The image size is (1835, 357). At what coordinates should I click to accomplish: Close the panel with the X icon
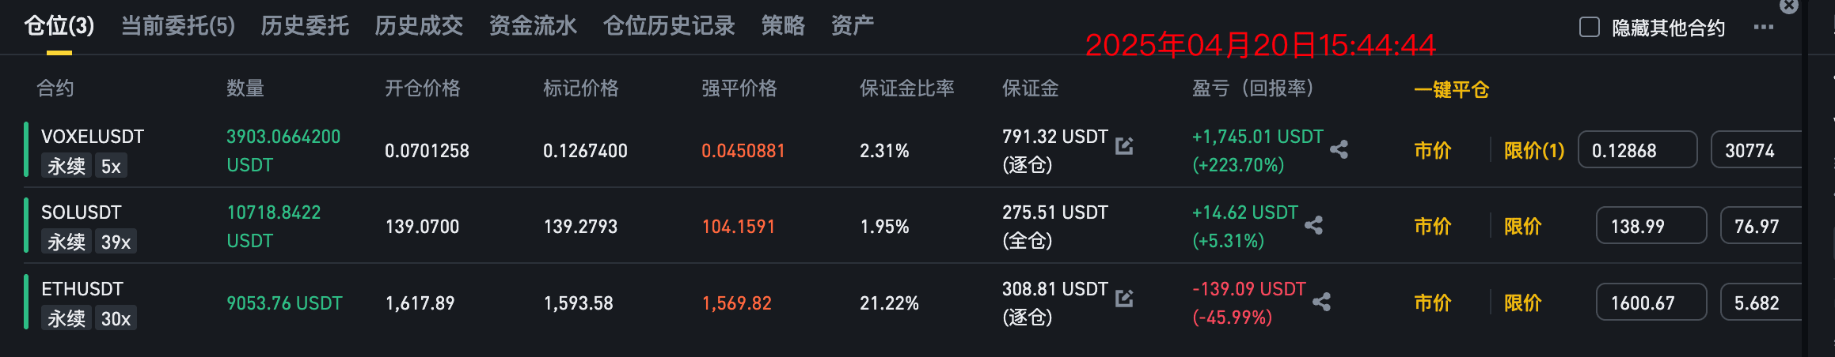pyautogui.click(x=1789, y=6)
